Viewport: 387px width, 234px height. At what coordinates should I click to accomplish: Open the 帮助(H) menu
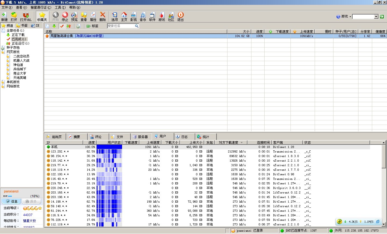tap(75, 8)
